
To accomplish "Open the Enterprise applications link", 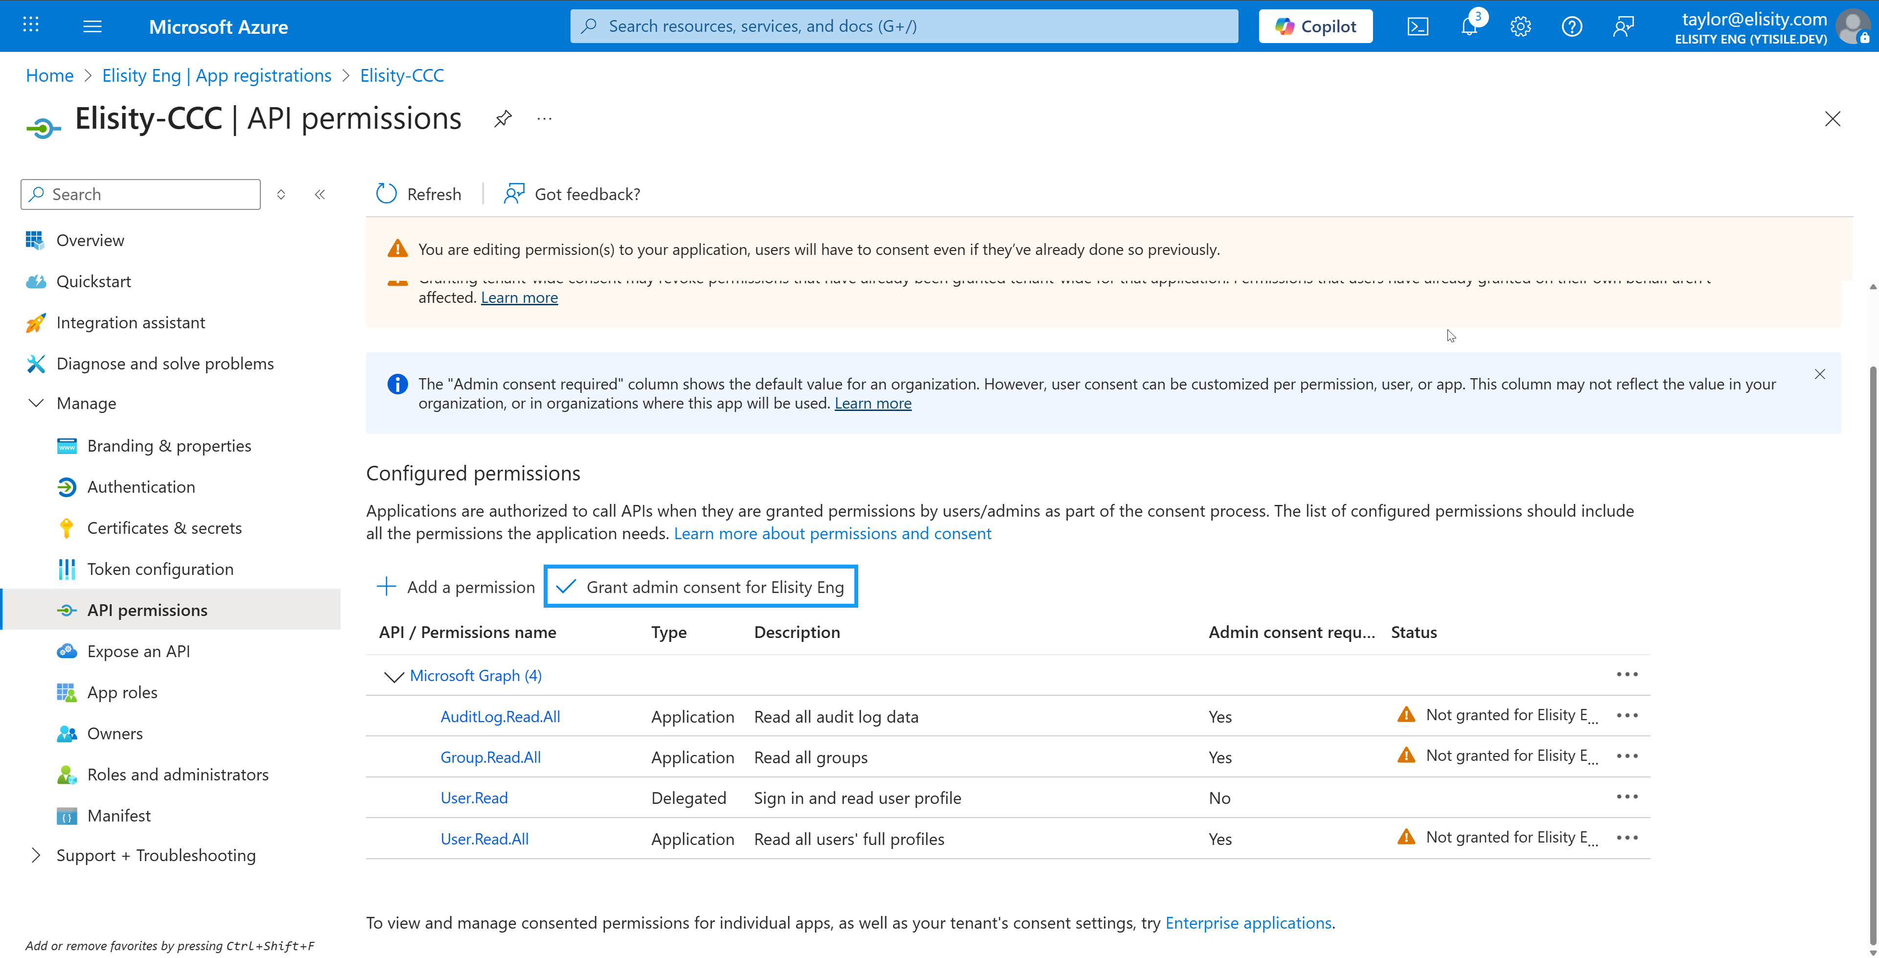I will coord(1248,923).
